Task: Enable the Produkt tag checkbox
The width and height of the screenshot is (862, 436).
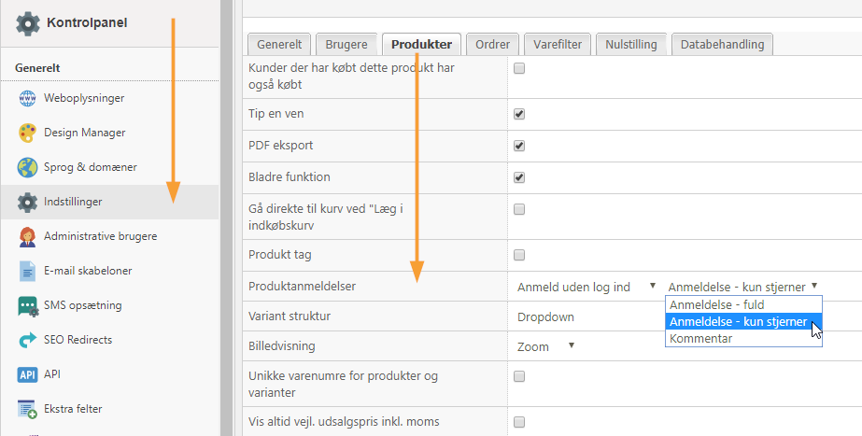Action: point(519,255)
